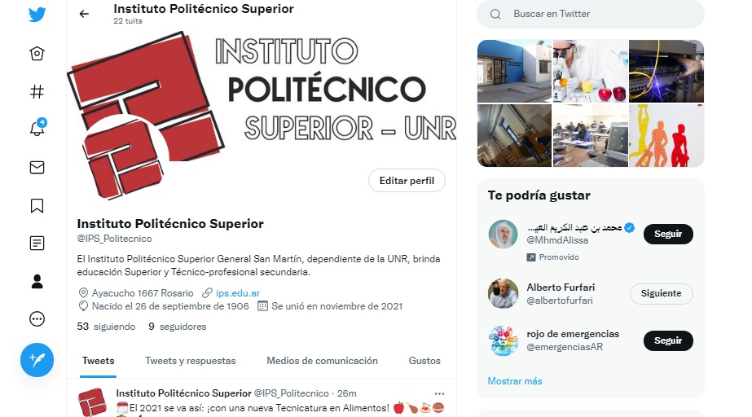Open the Profile person icon
Image resolution: width=752 pixels, height=417 pixels.
37,281
